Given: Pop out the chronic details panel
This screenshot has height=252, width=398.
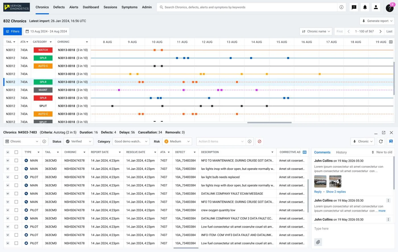Looking at the screenshot, I should click(384, 133).
